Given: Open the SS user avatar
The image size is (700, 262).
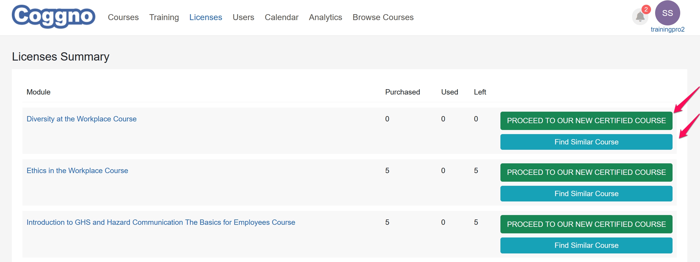Looking at the screenshot, I should pos(668,13).
